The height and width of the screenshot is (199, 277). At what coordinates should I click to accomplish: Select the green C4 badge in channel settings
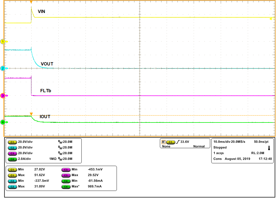coord(12,159)
